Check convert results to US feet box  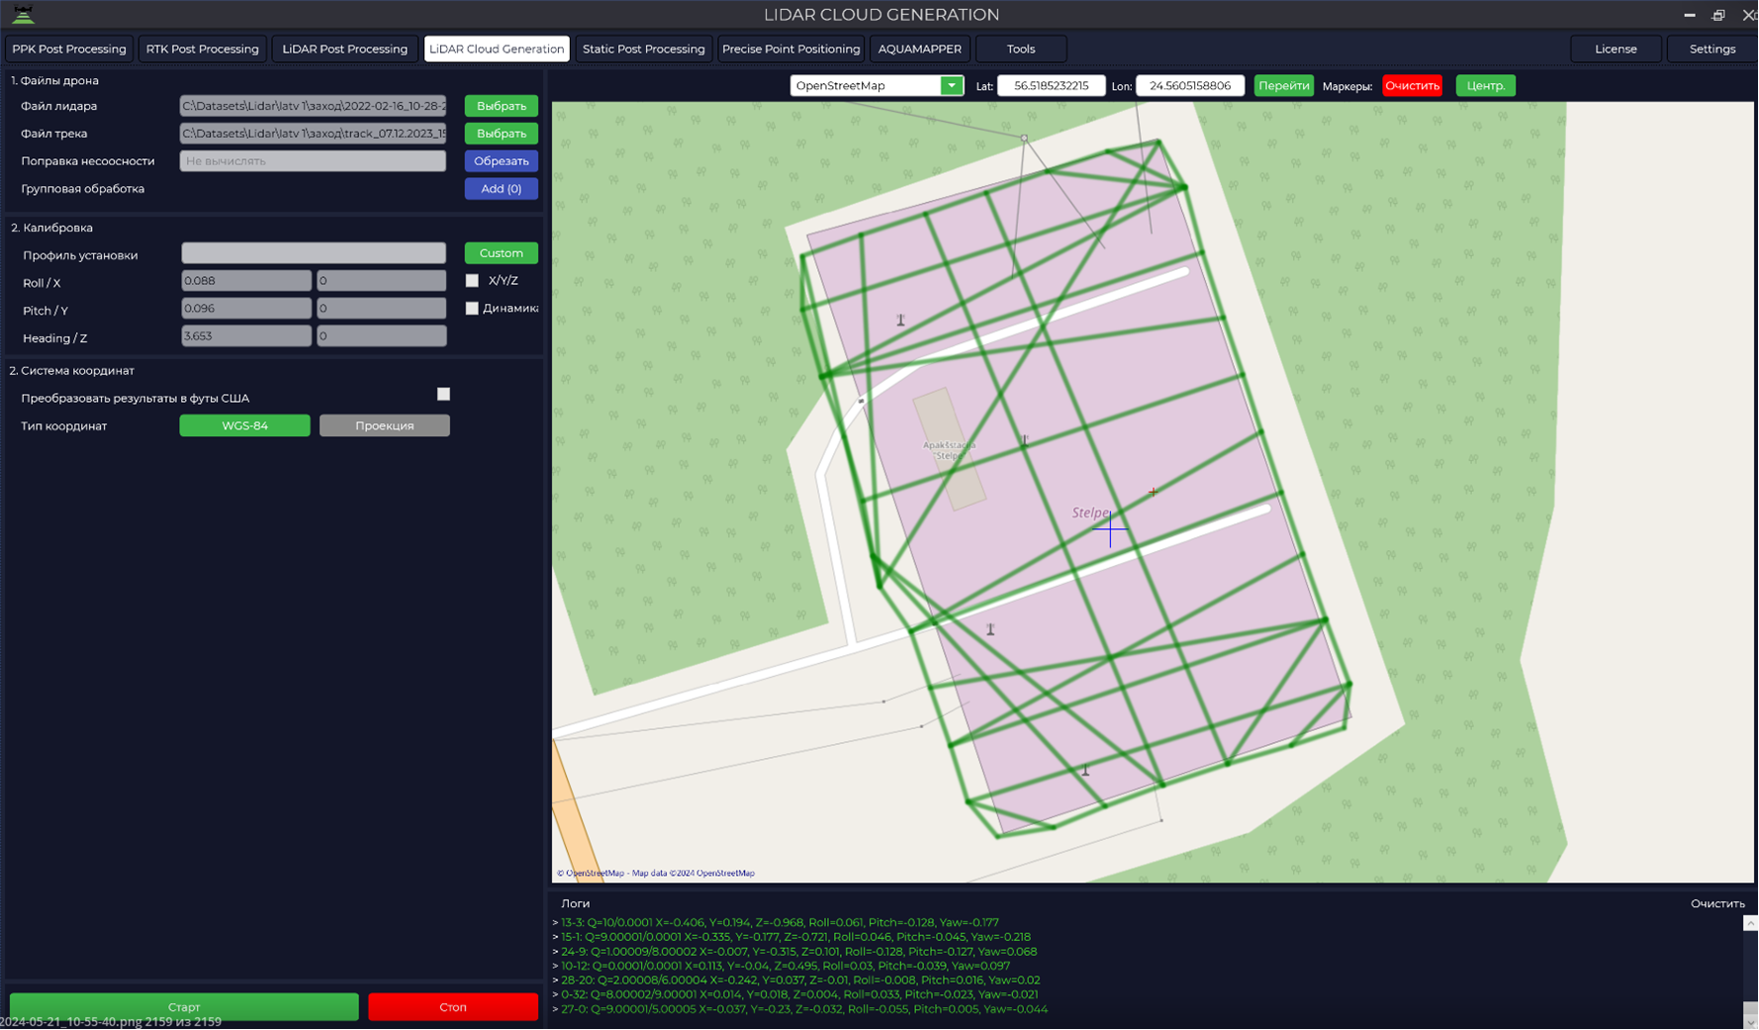click(x=443, y=394)
